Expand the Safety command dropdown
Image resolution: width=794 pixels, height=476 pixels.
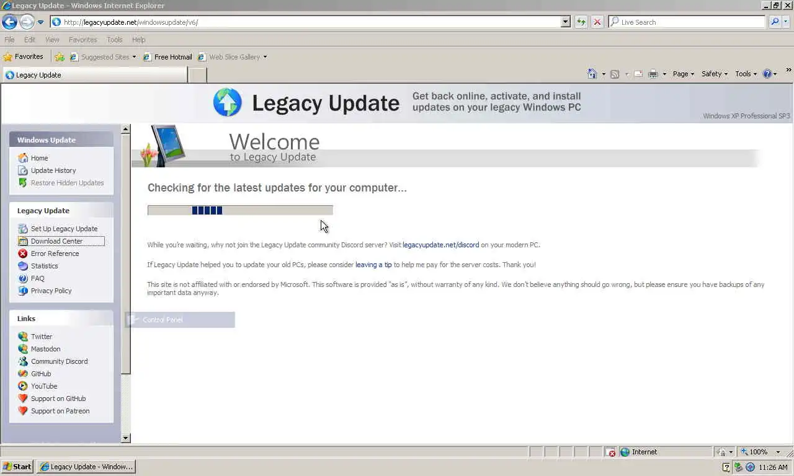[x=715, y=74]
